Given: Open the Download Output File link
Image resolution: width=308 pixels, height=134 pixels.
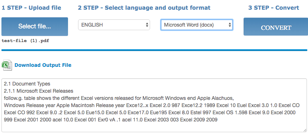Looking at the screenshot, I should tap(43, 65).
